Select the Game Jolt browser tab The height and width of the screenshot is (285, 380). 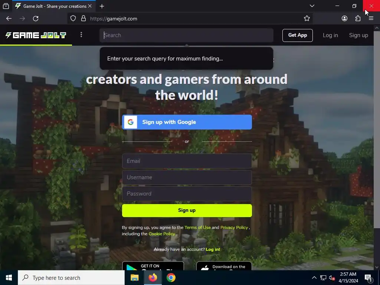tap(54, 6)
